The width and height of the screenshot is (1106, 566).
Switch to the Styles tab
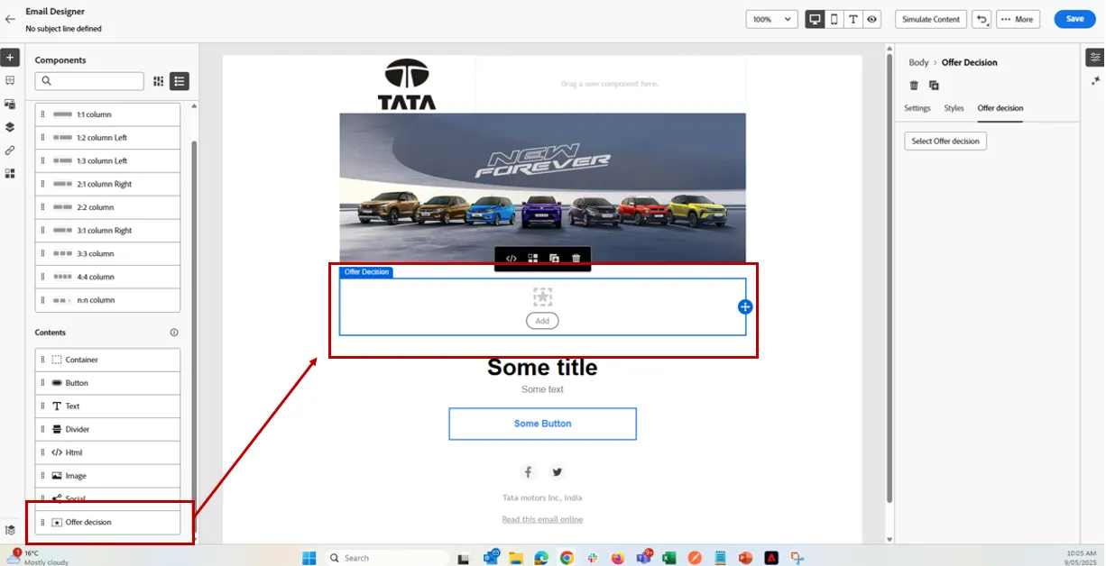954,108
